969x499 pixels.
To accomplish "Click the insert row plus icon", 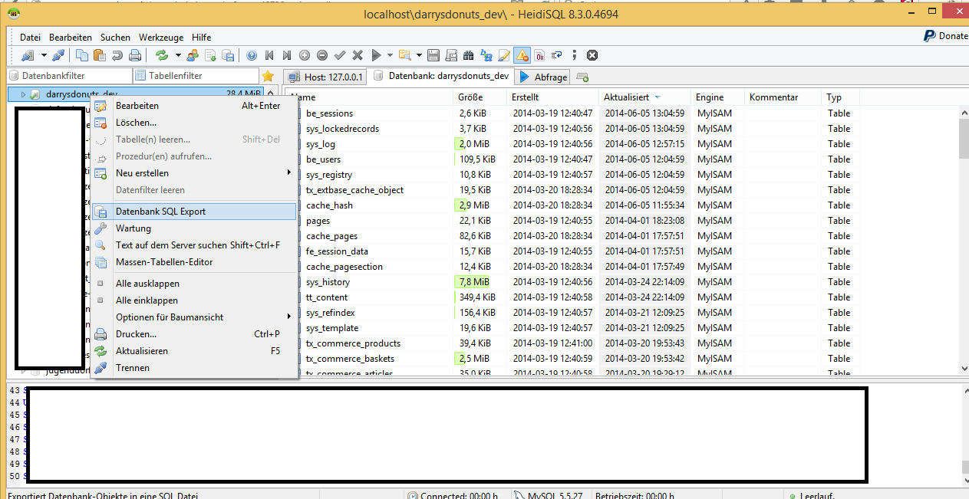I will tap(304, 55).
